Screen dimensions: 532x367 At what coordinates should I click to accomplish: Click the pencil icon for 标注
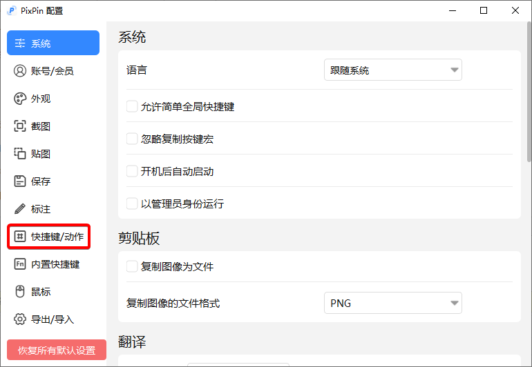[19, 209]
